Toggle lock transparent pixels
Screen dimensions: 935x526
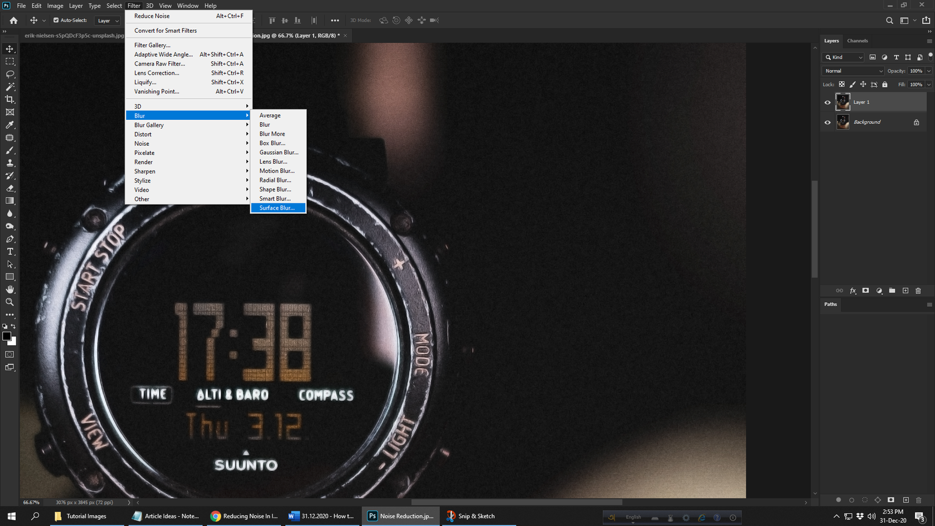tap(841, 85)
